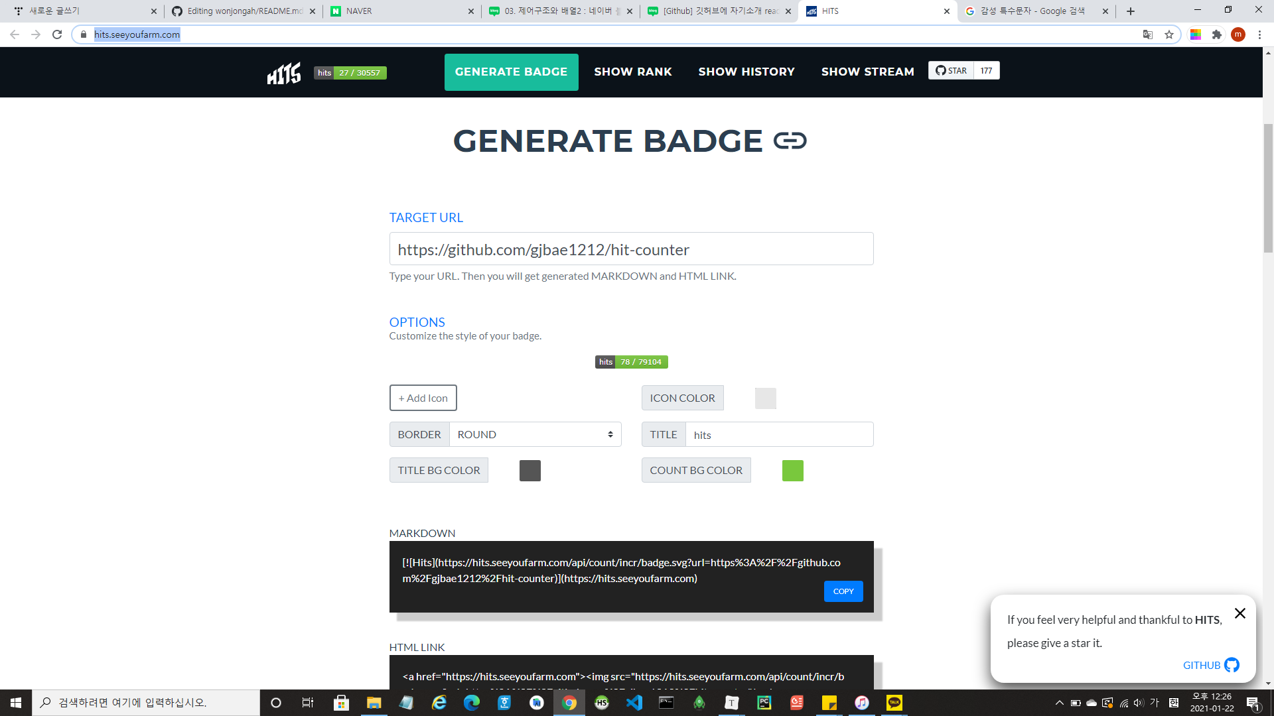Click the HITS logo in header
The image size is (1274, 716).
(284, 73)
